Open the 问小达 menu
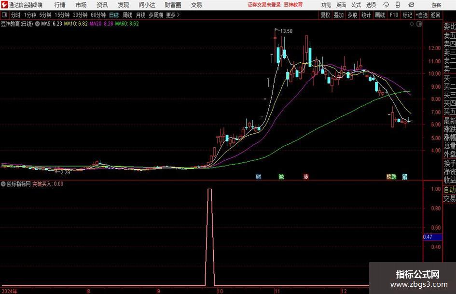Screen dimensions: 456x294 coord(147,5)
